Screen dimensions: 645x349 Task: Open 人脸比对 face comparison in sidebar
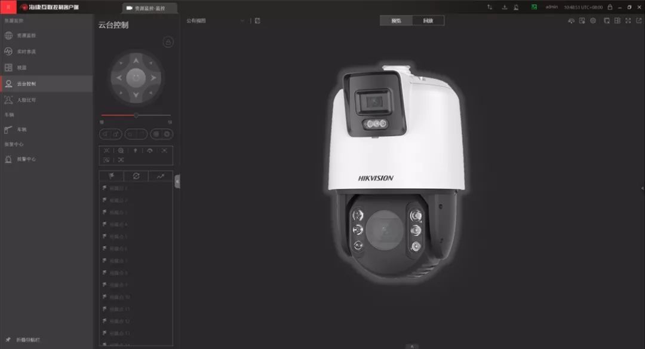[26, 100]
